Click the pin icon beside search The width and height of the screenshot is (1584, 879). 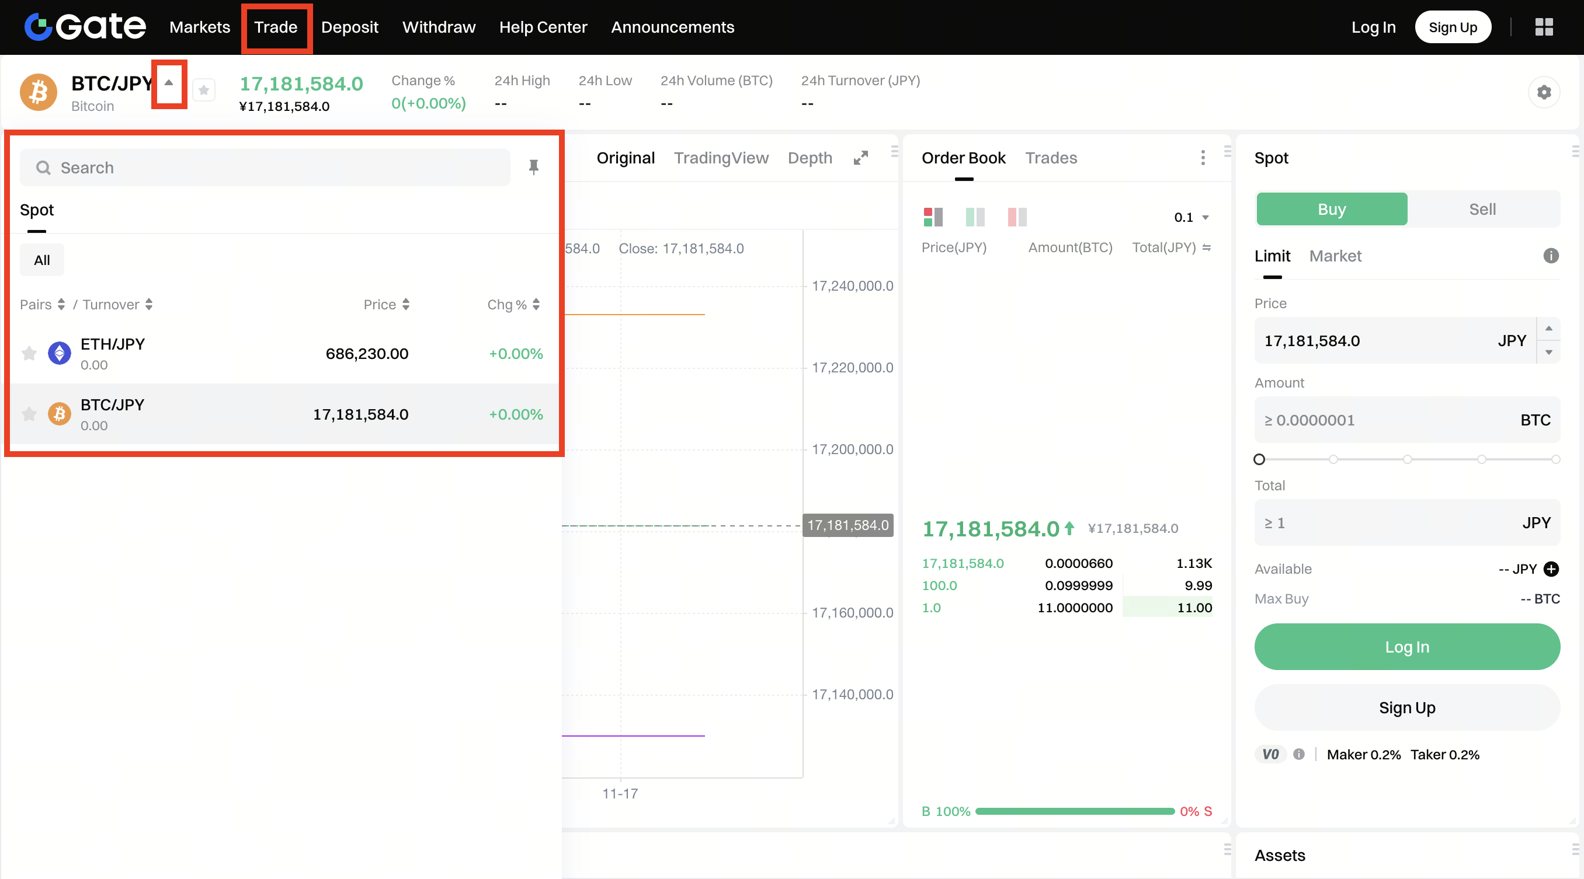[533, 167]
